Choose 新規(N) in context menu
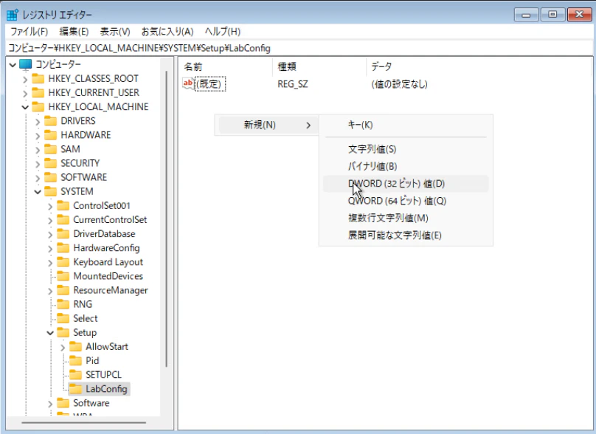 [x=267, y=125]
